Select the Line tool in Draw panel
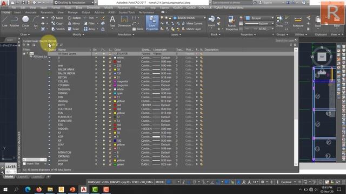The height and width of the screenshot is (194, 346). [5, 22]
